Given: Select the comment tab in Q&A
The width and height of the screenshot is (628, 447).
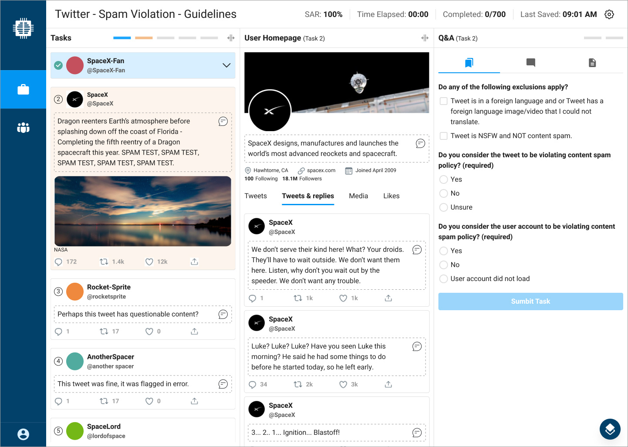Looking at the screenshot, I should coord(530,63).
